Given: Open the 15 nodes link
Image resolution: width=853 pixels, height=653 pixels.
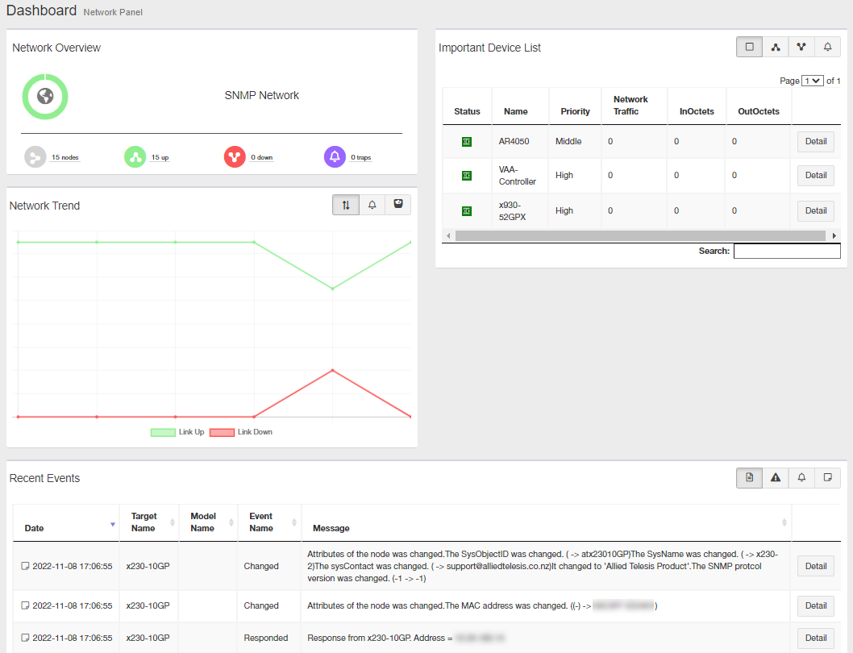Looking at the screenshot, I should pos(65,158).
